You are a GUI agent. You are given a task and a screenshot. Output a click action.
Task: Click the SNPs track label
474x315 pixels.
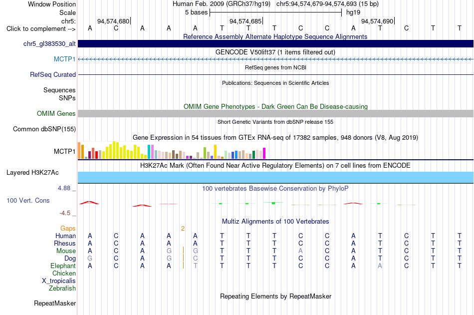67,98
